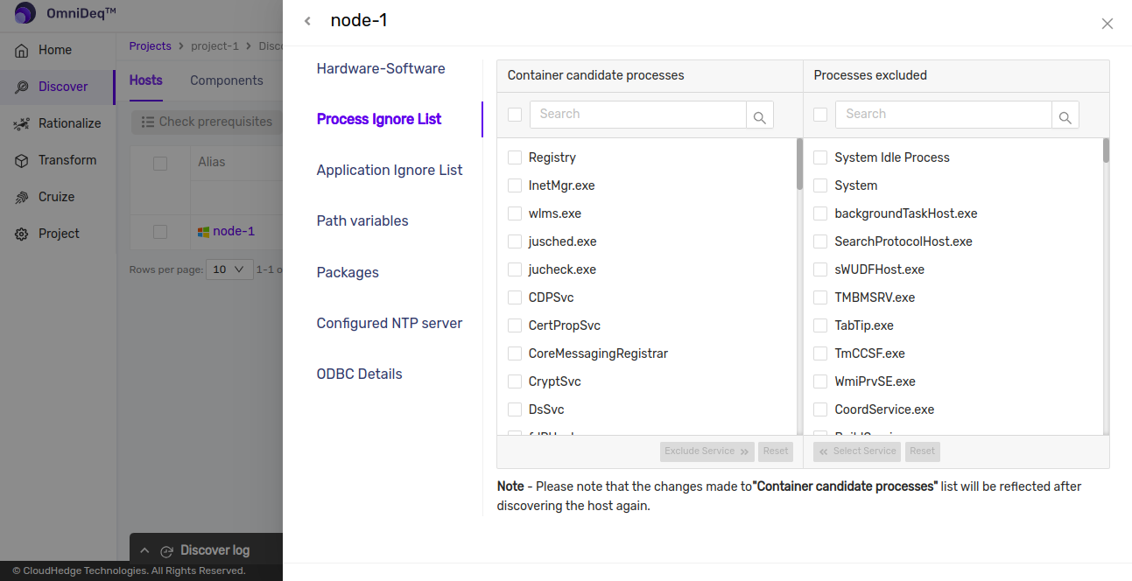Open the project-1 breadcrumb link
The width and height of the screenshot is (1132, 581).
(215, 45)
